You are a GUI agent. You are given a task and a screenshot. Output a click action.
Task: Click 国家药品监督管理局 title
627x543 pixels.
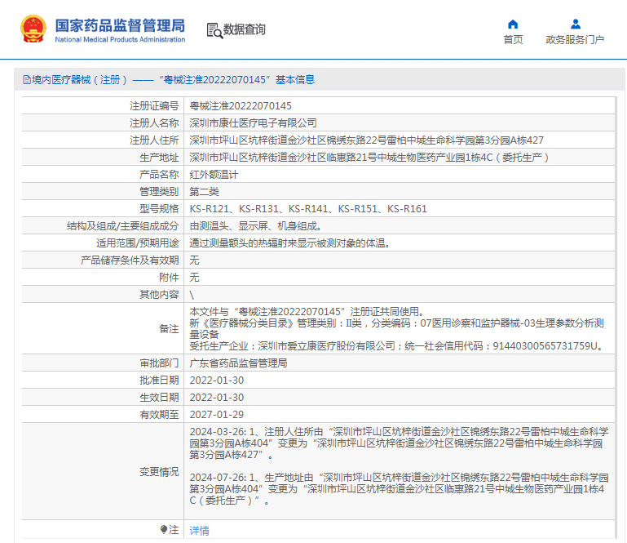click(120, 25)
